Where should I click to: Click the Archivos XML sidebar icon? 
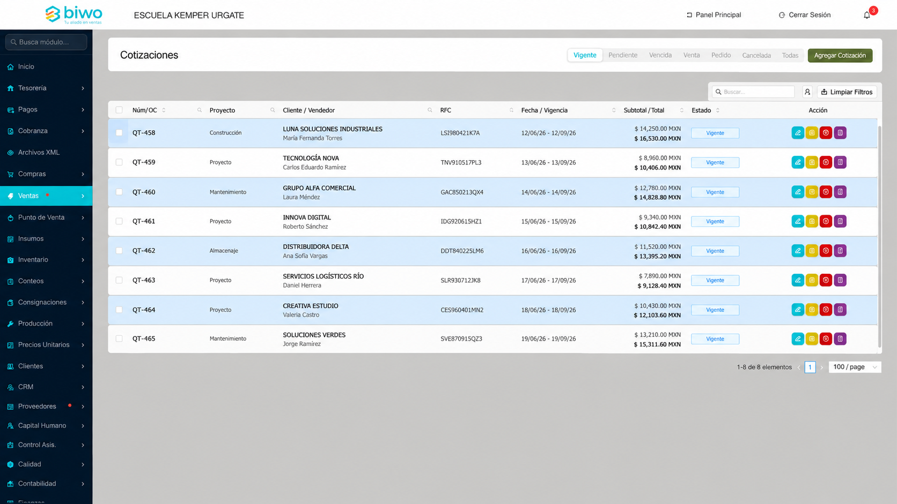click(10, 153)
